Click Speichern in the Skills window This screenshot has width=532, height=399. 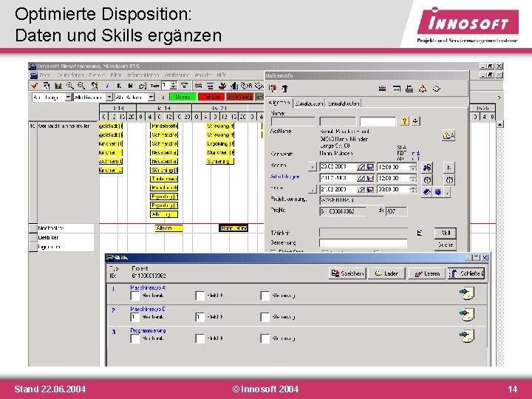tap(347, 273)
